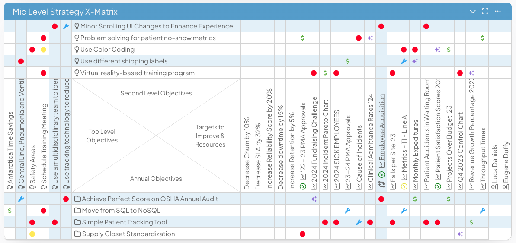This screenshot has height=243, width=516.
Task: Click the Mid Level Strategy X-Matrix title
Action: click(x=65, y=12)
